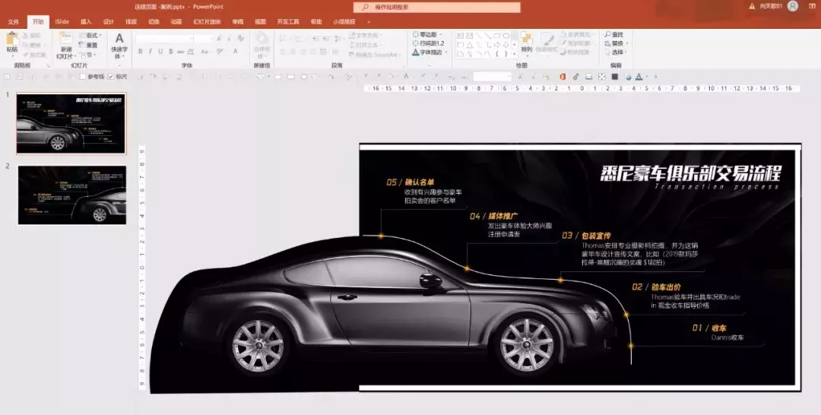Click the 快速字体 large A icon
The height and width of the screenshot is (415, 821).
tap(119, 39)
